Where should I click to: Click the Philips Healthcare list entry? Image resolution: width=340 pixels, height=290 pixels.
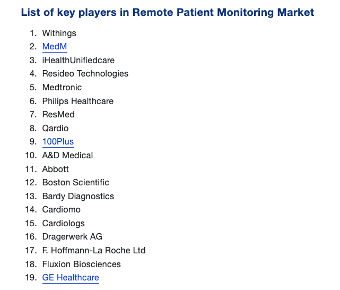click(x=78, y=101)
